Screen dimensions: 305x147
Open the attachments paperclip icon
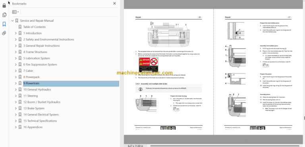[4, 33]
